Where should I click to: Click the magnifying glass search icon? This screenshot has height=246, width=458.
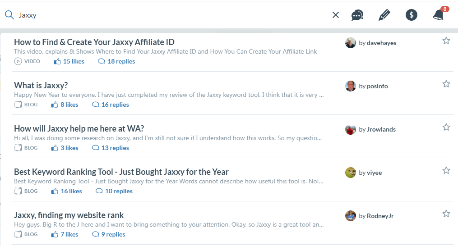(9, 15)
